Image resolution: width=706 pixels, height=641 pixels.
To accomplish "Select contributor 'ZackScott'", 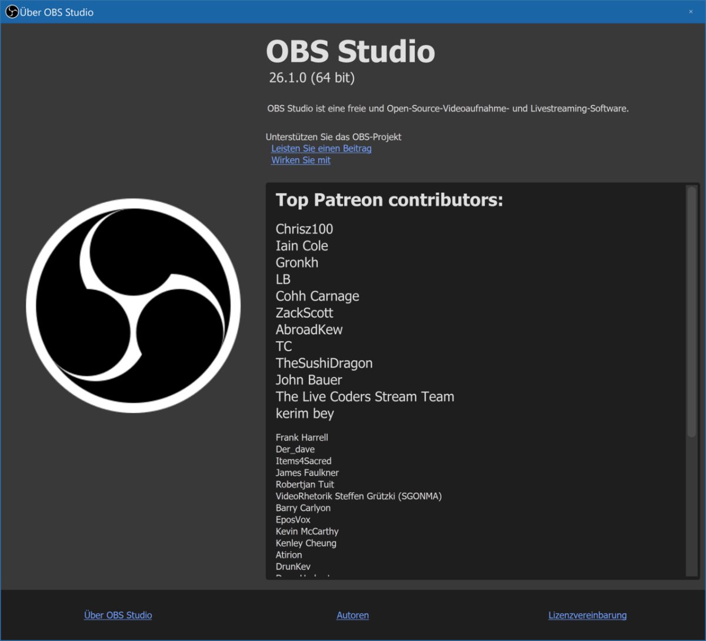I will pyautogui.click(x=304, y=313).
